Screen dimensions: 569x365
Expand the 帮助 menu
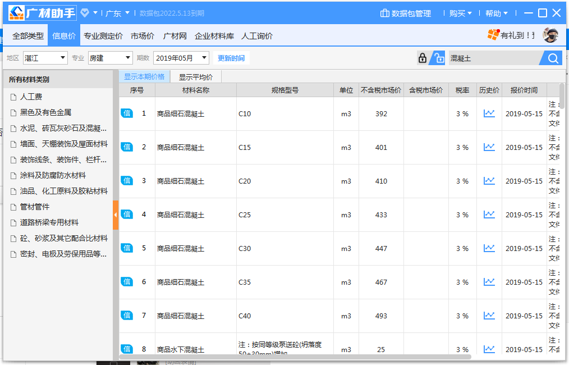coord(497,13)
